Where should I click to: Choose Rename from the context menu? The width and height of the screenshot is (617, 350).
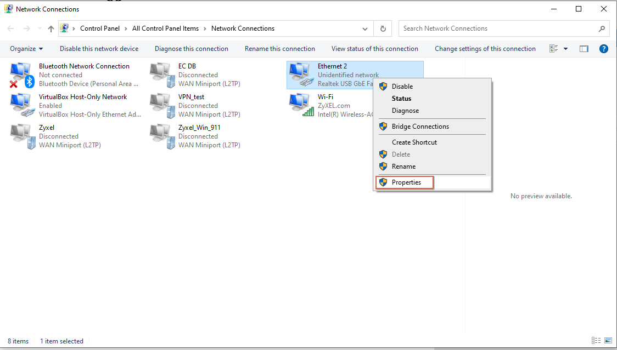[x=432, y=167]
